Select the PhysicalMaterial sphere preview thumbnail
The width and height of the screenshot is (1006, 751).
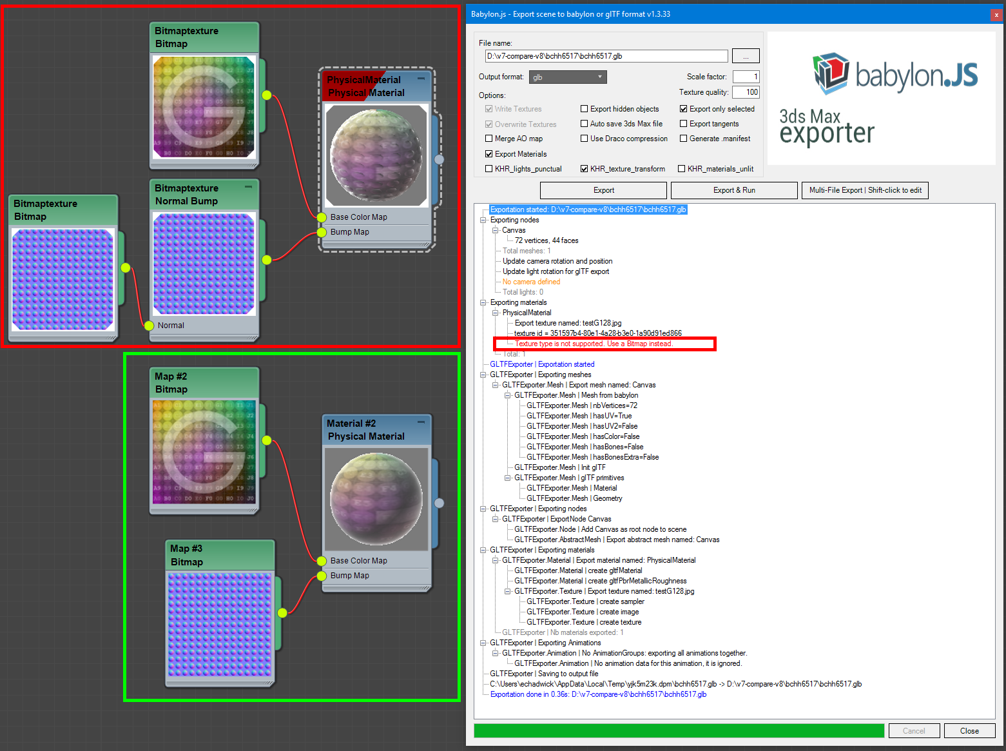coord(376,155)
